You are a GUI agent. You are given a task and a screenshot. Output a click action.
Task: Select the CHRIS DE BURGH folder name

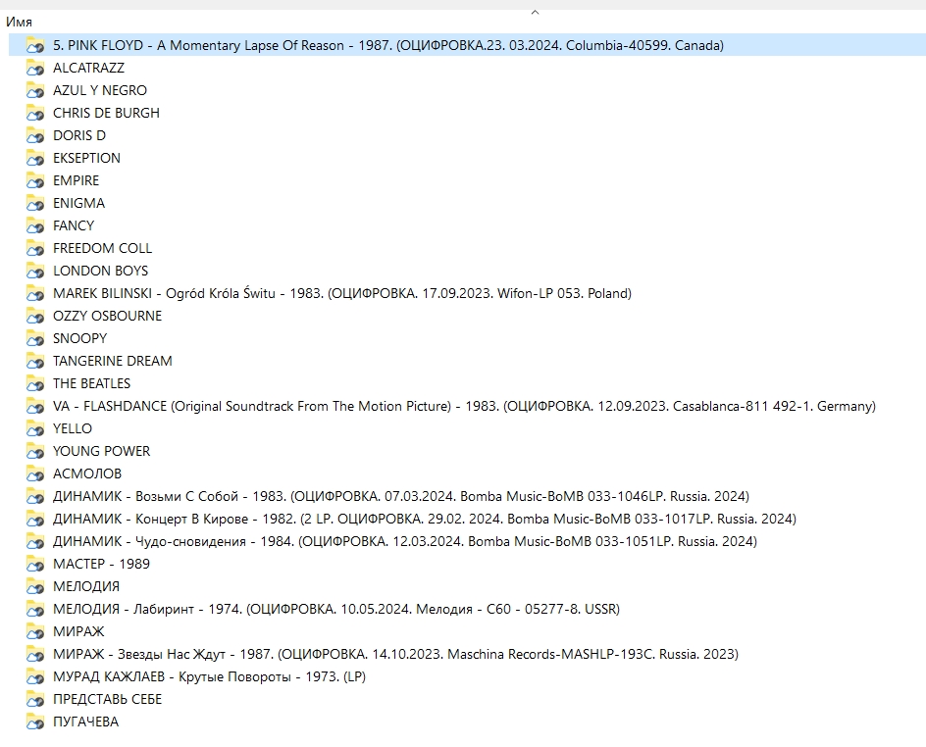(106, 113)
